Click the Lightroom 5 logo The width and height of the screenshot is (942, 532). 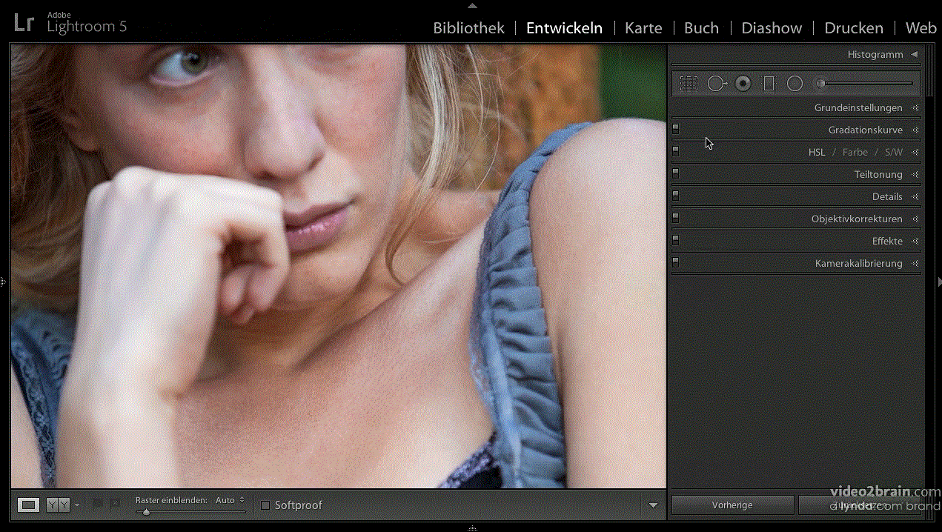pyautogui.click(x=70, y=22)
